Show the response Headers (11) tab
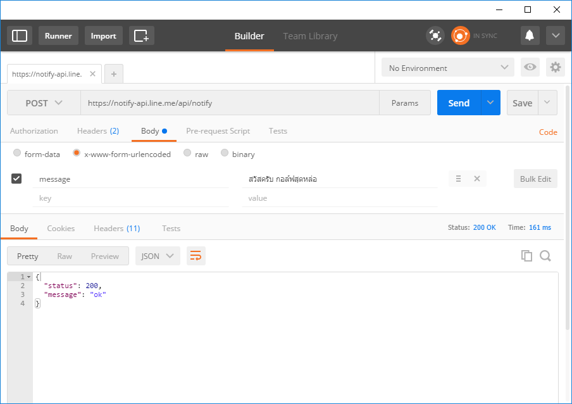This screenshot has width=572, height=404. (116, 229)
